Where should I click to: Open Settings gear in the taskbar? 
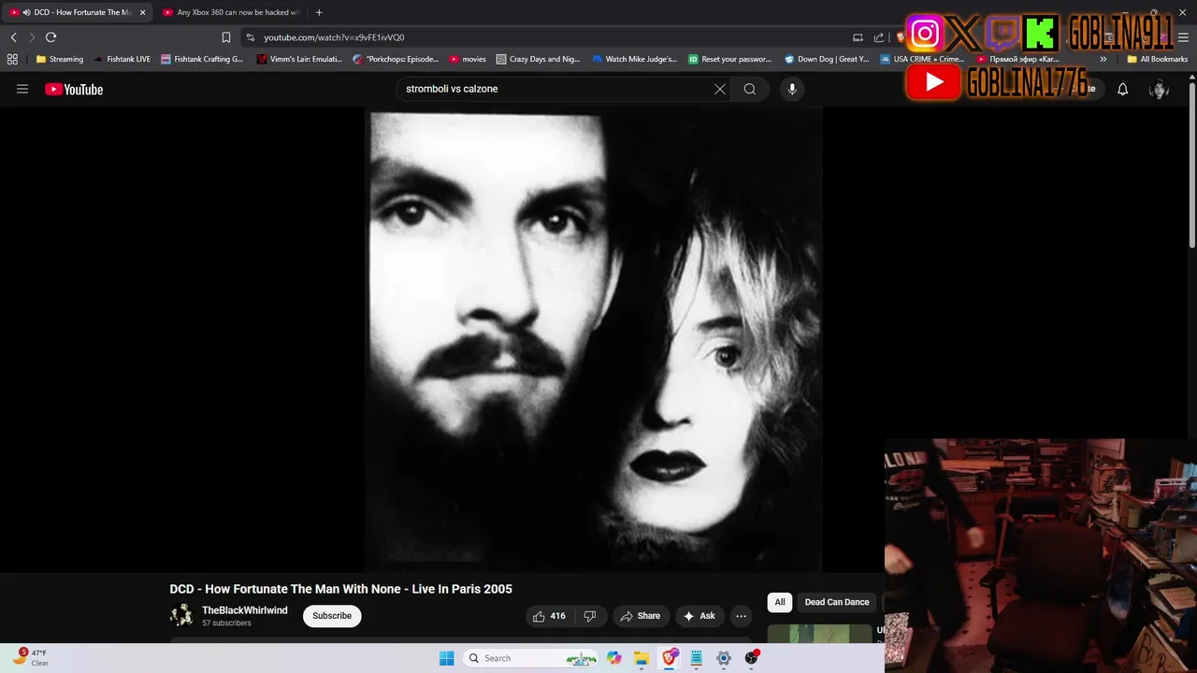(x=724, y=658)
